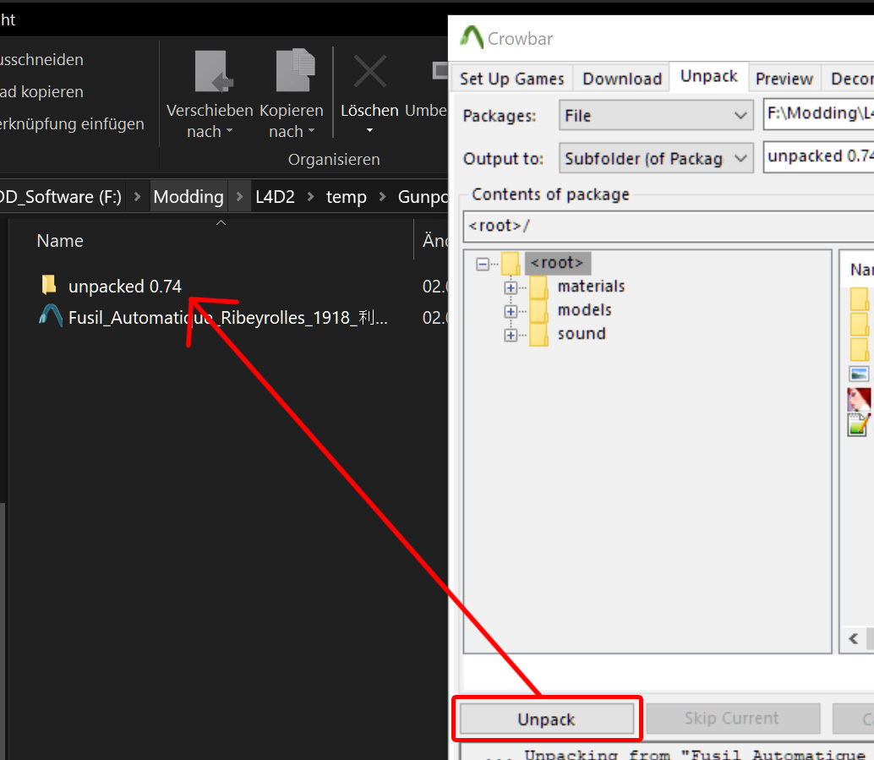Click the portrait thumbnail icon in contents list

(x=859, y=399)
